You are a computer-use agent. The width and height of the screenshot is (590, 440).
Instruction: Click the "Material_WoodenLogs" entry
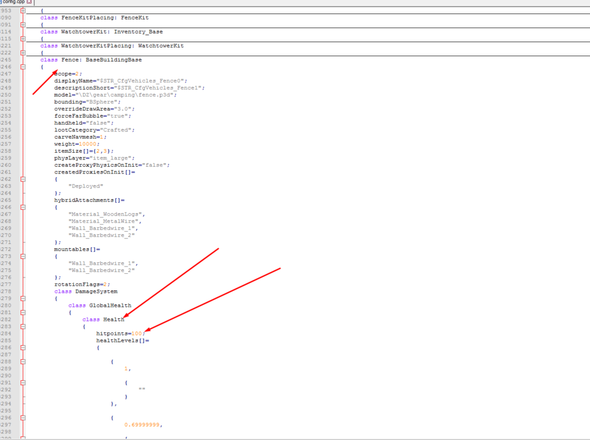pyautogui.click(x=106, y=214)
